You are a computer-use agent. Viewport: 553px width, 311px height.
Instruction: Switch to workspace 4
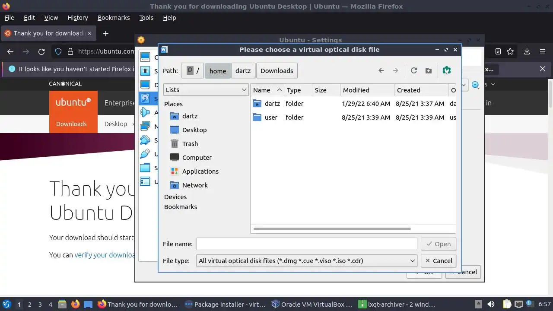[x=51, y=304]
